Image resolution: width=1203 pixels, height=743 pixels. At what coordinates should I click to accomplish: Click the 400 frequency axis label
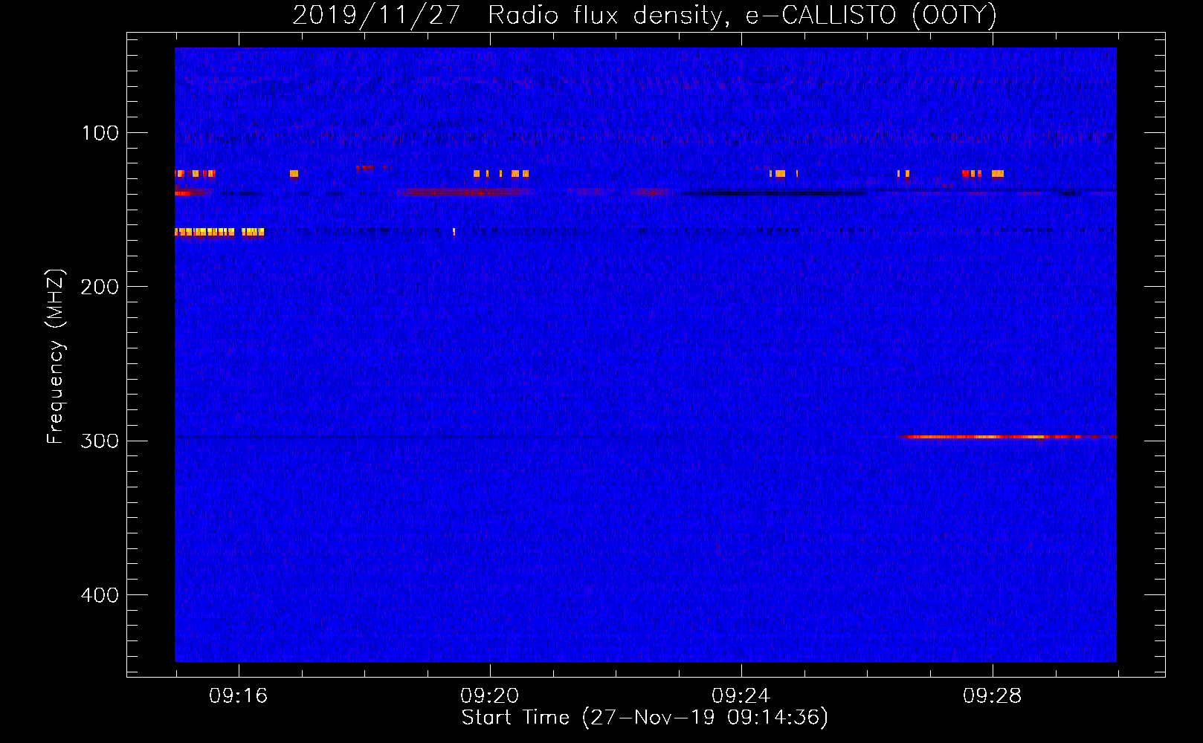(x=100, y=595)
